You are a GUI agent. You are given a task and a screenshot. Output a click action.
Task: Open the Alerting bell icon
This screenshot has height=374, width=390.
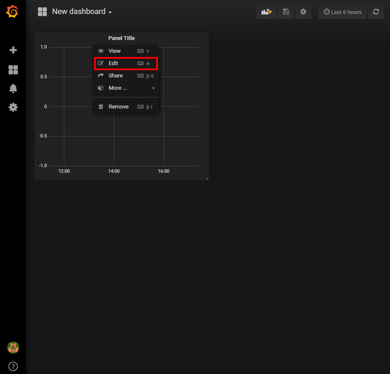[x=13, y=88]
